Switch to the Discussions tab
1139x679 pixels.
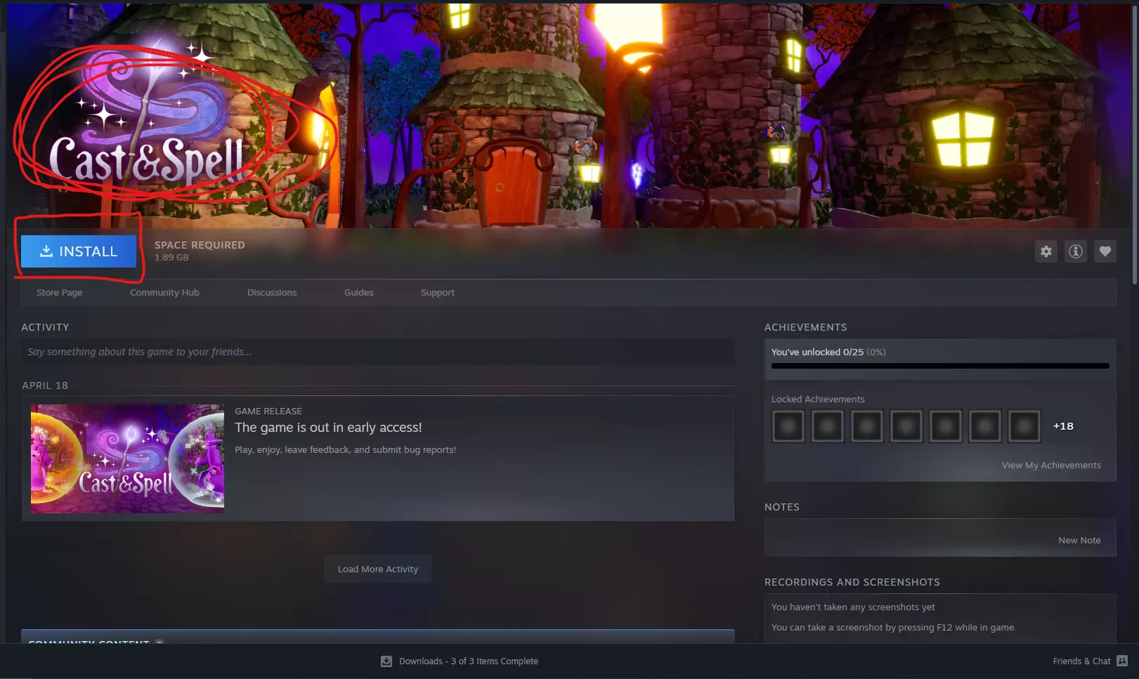point(272,293)
